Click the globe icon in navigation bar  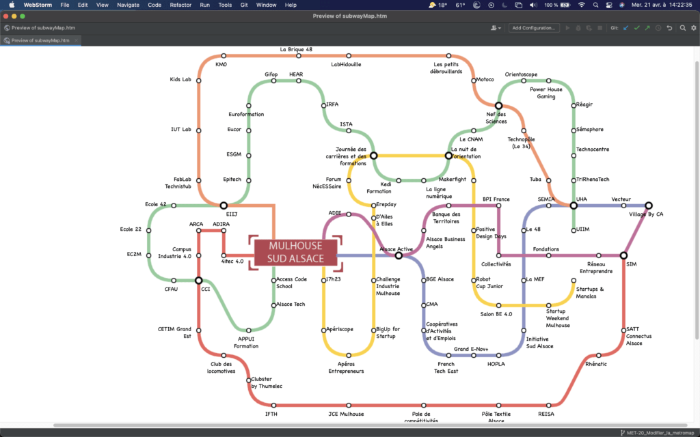point(7,27)
